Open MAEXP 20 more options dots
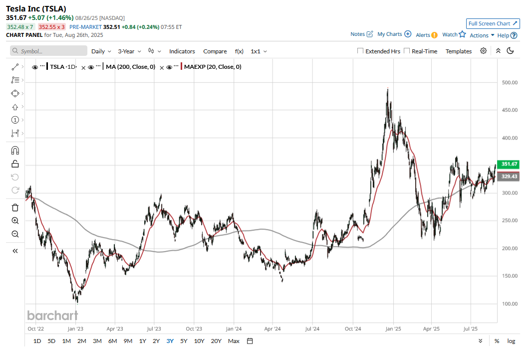This screenshot has height=348, width=529. click(176, 65)
